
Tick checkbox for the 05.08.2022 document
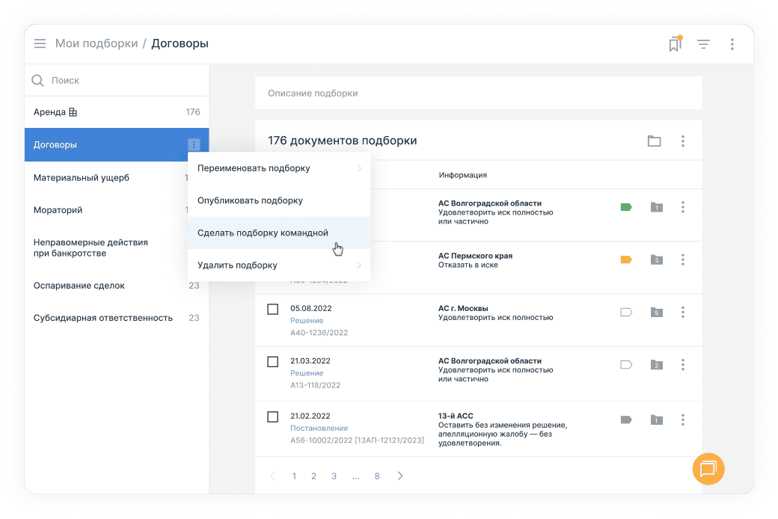pos(273,309)
